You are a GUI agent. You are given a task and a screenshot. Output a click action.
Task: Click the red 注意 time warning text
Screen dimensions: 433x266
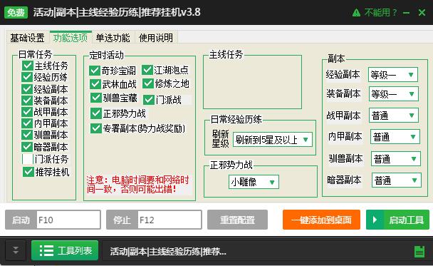[137, 185]
